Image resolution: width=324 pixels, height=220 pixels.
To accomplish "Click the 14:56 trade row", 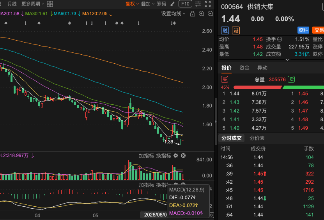I will coord(271,157).
